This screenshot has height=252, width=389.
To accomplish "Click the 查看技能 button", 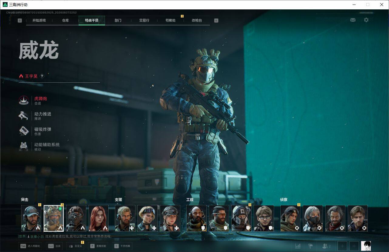I will coord(98,246).
